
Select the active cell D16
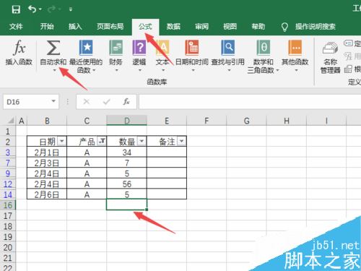tap(127, 205)
